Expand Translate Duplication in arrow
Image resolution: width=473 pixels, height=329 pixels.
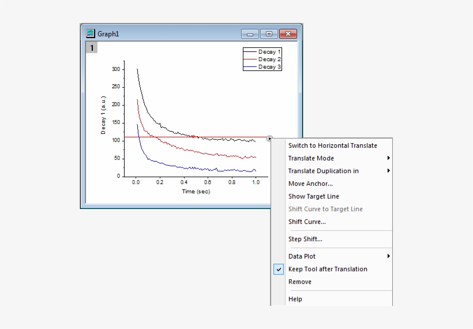point(389,170)
